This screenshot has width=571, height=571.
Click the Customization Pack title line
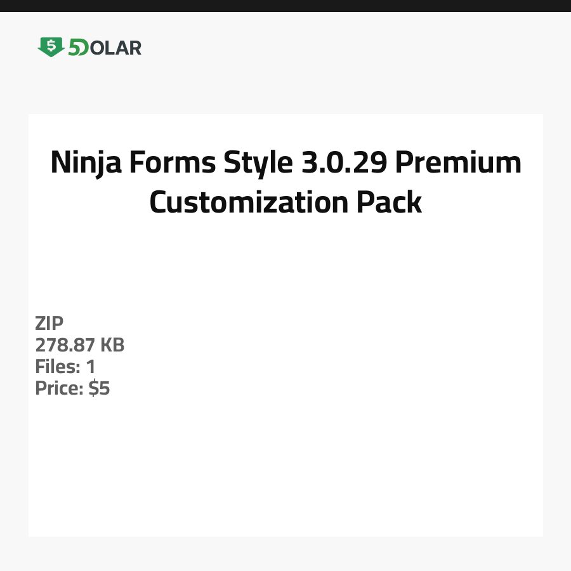(x=285, y=202)
